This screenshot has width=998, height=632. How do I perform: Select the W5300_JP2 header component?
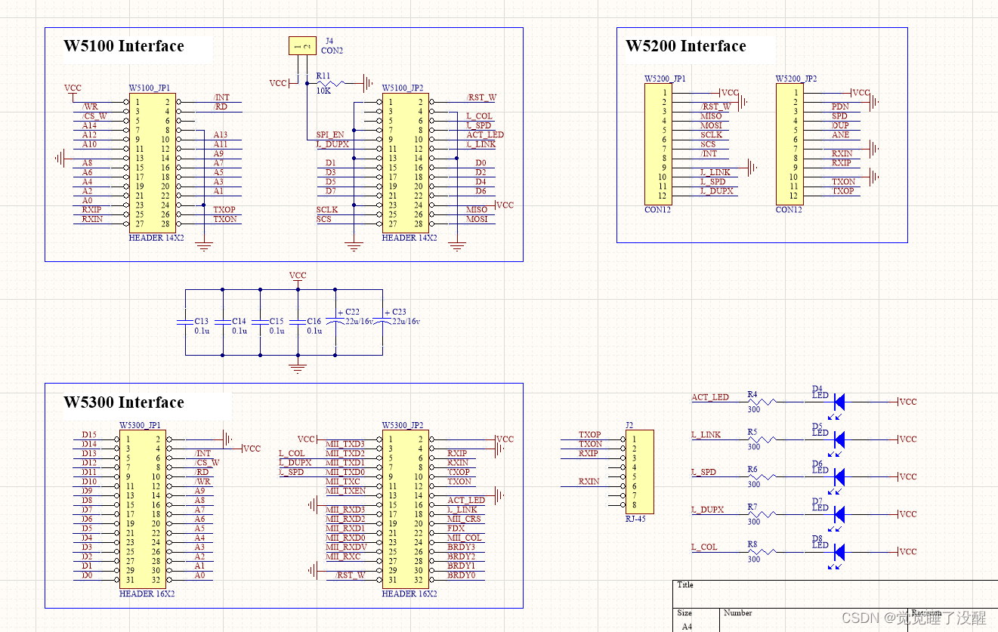tap(406, 510)
